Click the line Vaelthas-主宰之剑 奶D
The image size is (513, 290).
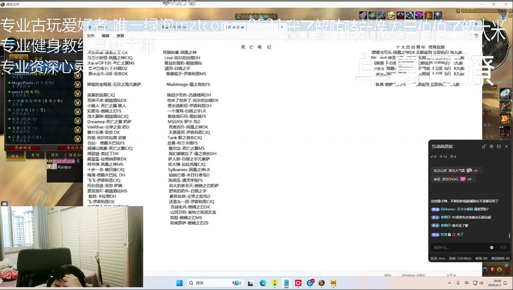tap(108, 127)
